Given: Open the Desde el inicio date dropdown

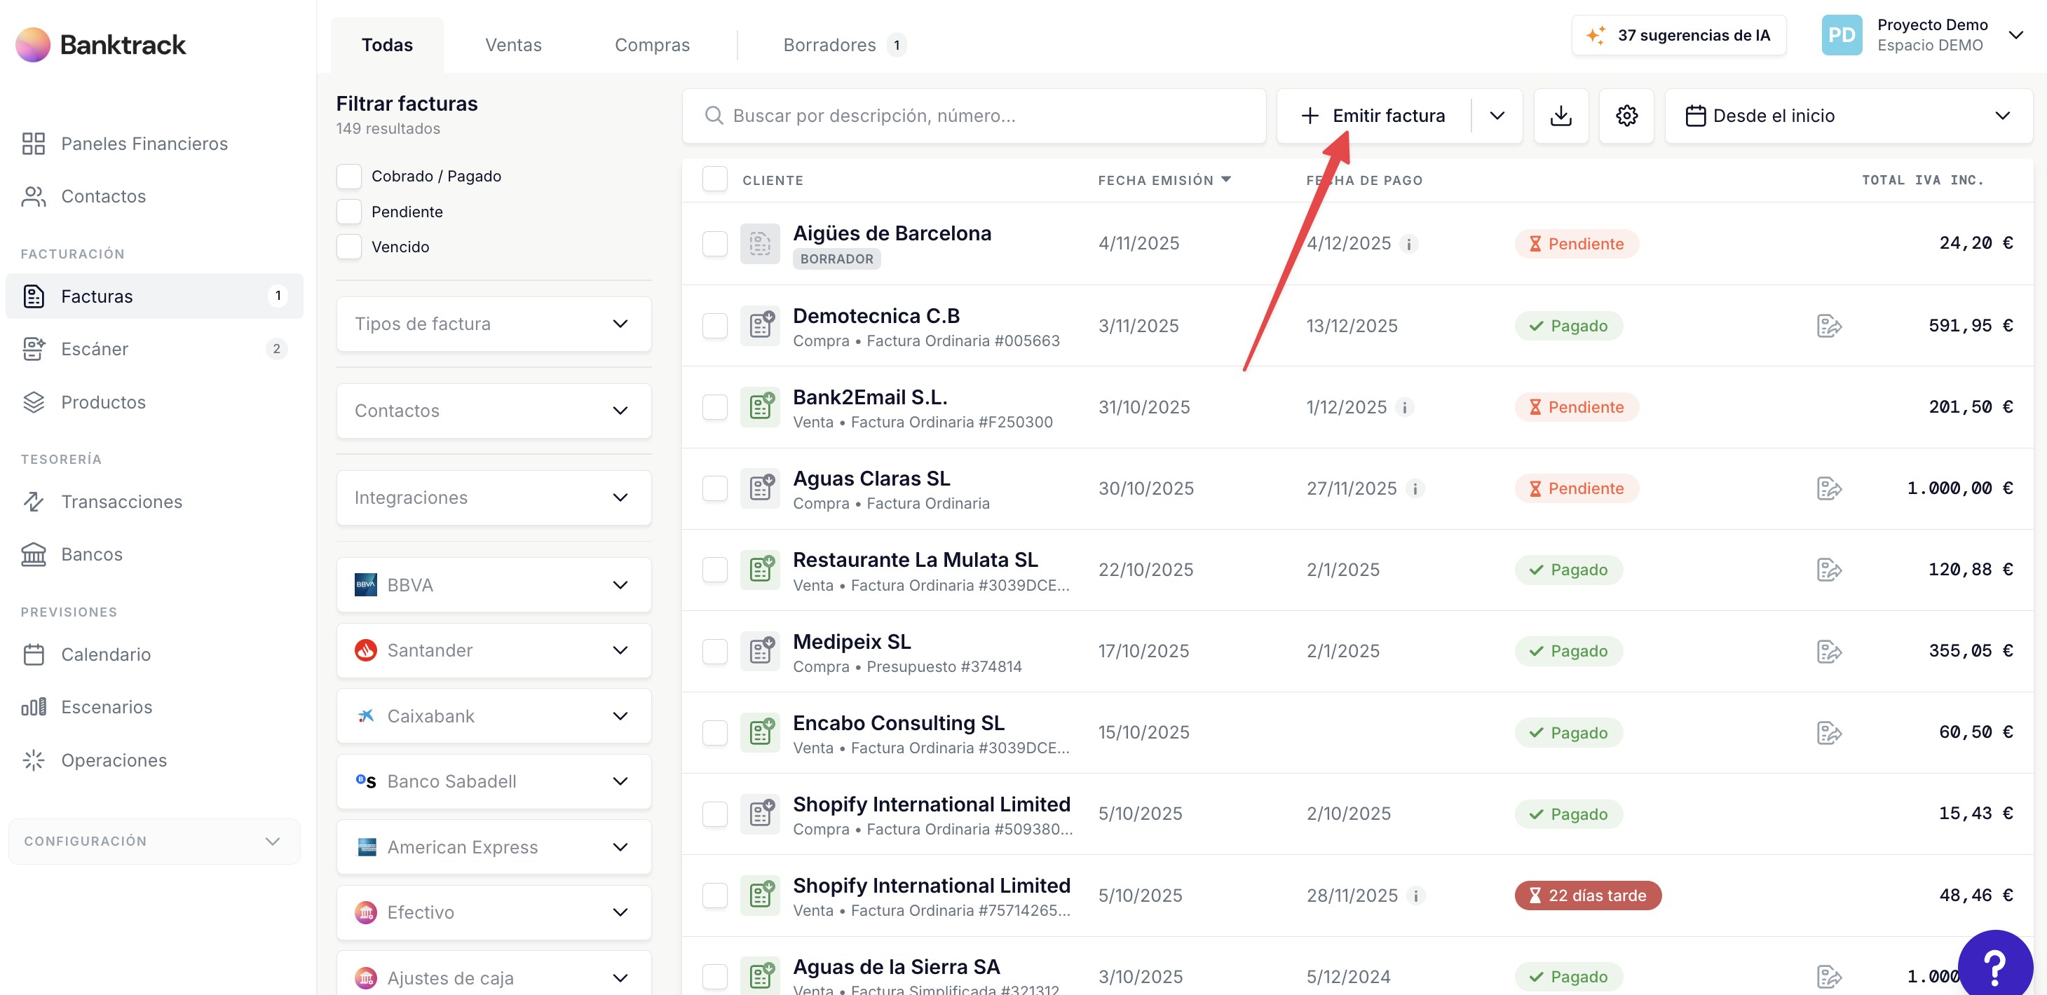Looking at the screenshot, I should coord(1847,116).
